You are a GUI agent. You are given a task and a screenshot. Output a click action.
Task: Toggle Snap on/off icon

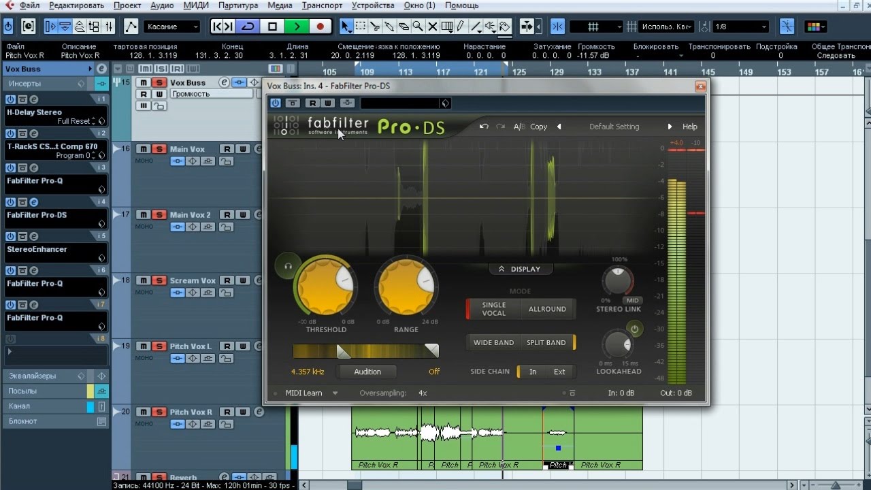(x=557, y=27)
